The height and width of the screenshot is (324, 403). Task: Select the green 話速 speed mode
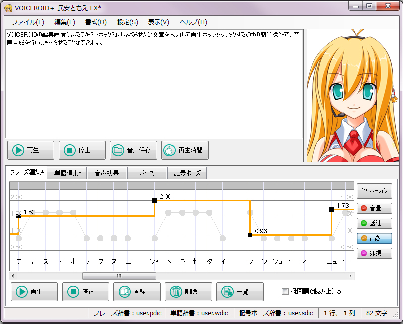(x=374, y=223)
